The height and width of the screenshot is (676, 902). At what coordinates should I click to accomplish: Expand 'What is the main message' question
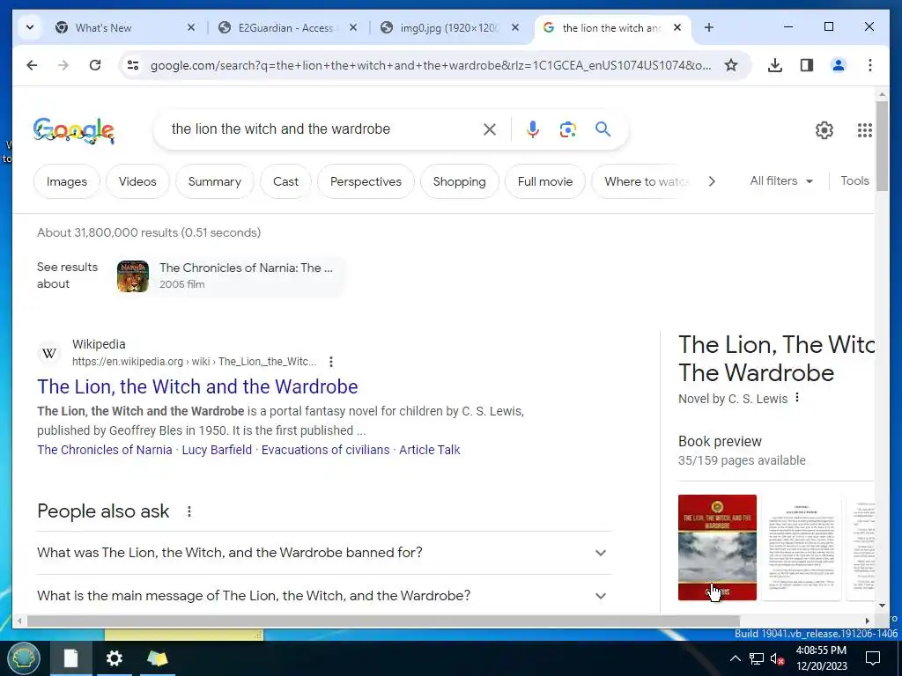click(324, 596)
